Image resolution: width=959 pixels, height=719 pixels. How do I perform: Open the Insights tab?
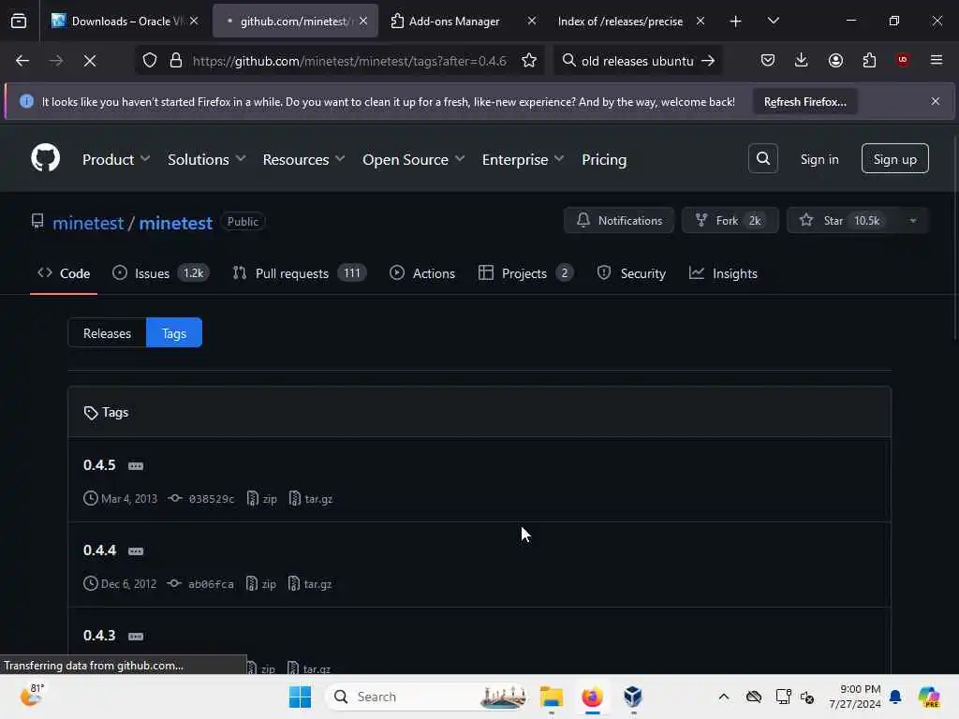(723, 273)
